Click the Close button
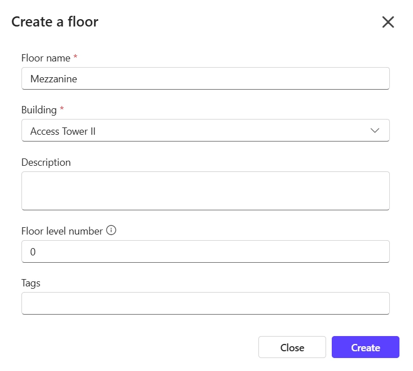Screen dimensions: 413x371 [292, 347]
